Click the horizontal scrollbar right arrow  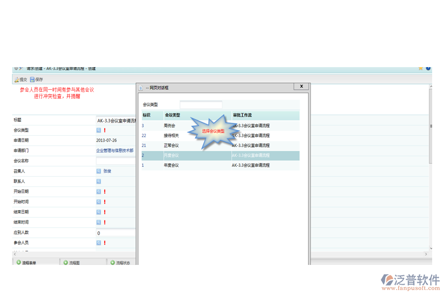[426, 255]
